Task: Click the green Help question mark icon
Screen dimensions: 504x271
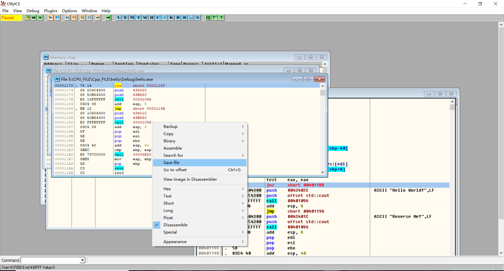Action: pos(221,18)
